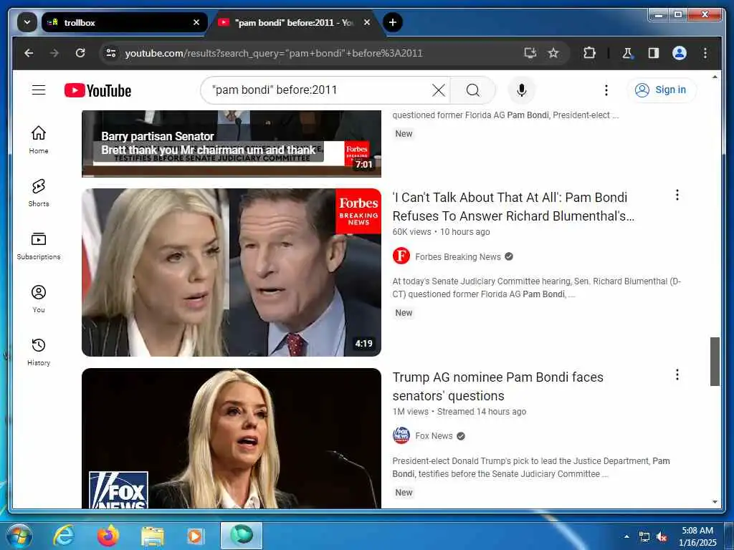Open action menu for the Fox News video
Screen dimensions: 734x550
pyautogui.click(x=677, y=375)
